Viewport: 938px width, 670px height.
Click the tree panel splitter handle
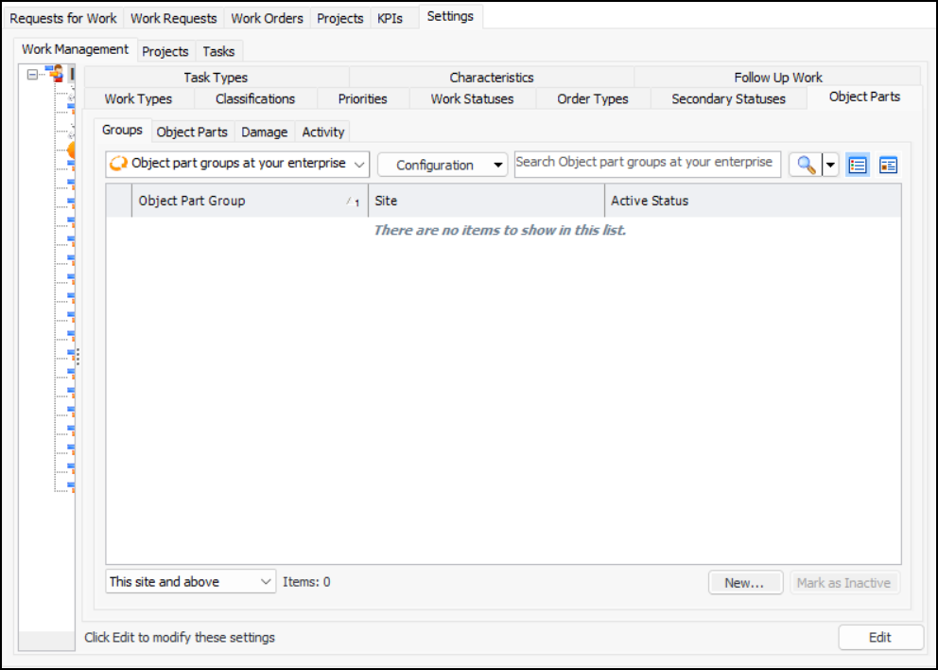click(x=78, y=358)
